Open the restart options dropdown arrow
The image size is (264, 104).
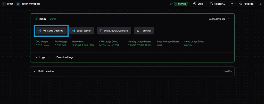(232, 4)
